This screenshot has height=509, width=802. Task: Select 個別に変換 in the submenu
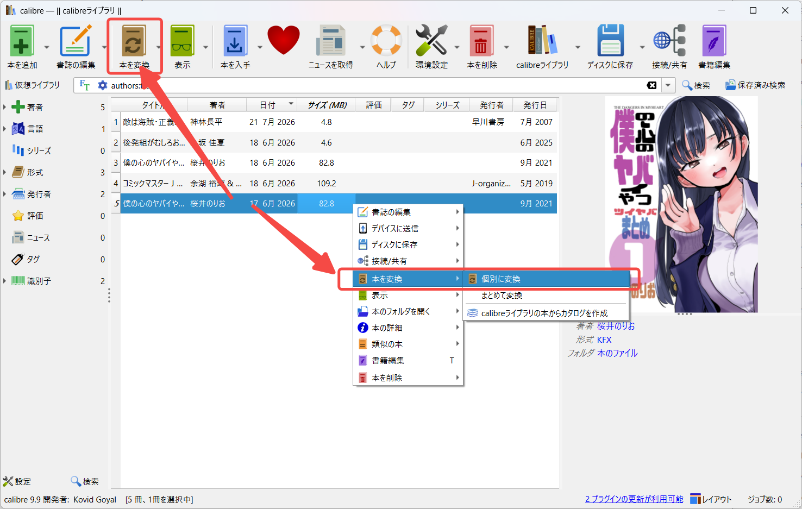point(547,279)
